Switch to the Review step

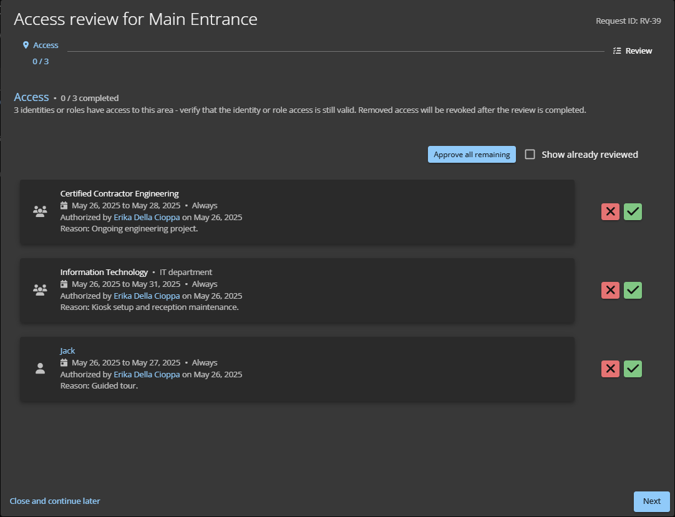[x=633, y=51]
